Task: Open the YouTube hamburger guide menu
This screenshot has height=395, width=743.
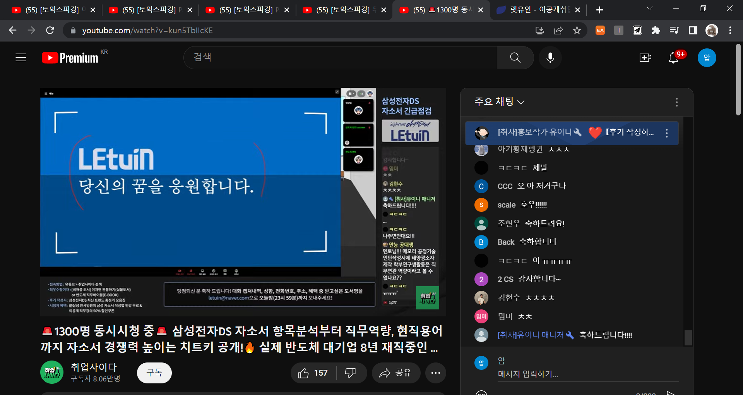Action: pos(21,58)
